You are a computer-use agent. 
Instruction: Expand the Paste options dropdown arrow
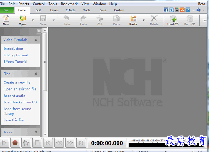[144, 20]
